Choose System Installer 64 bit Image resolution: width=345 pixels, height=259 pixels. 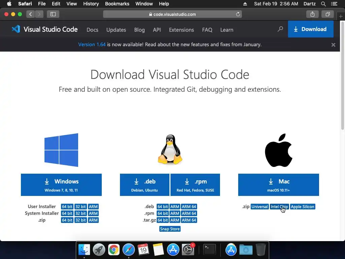coord(67,213)
